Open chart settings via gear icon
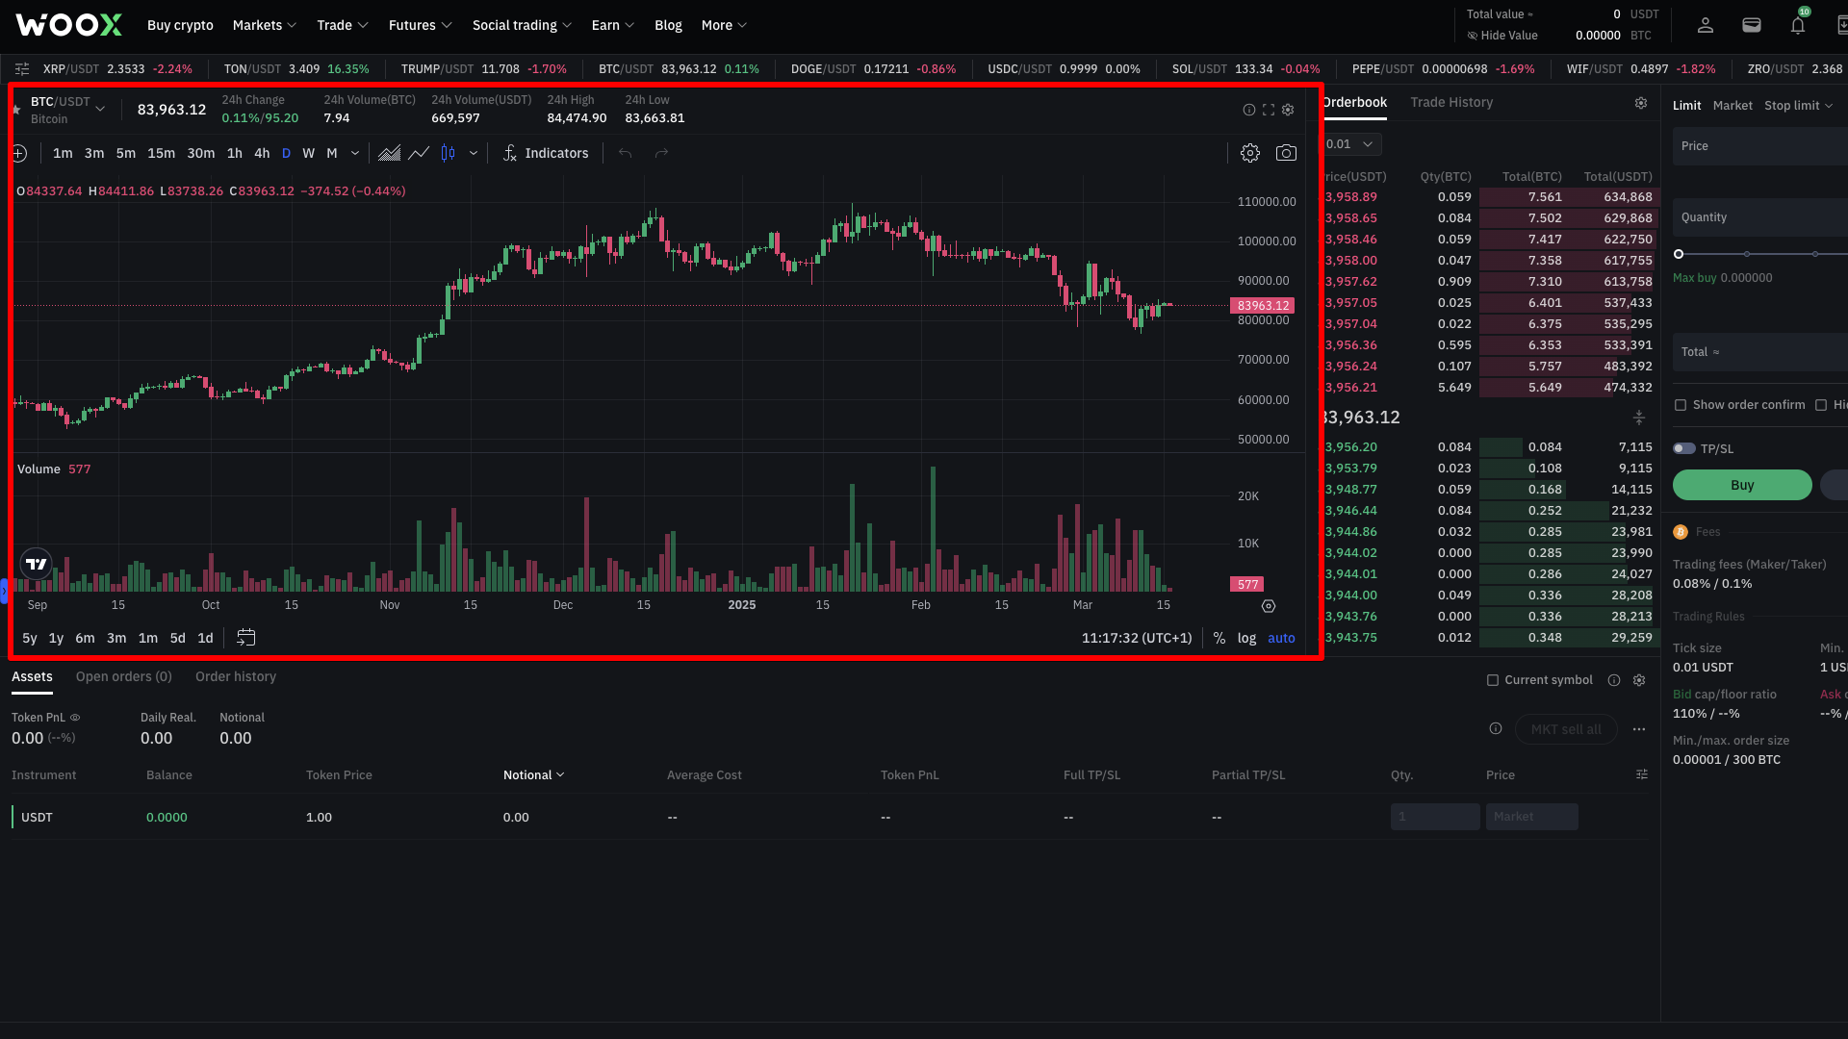 [1250, 153]
